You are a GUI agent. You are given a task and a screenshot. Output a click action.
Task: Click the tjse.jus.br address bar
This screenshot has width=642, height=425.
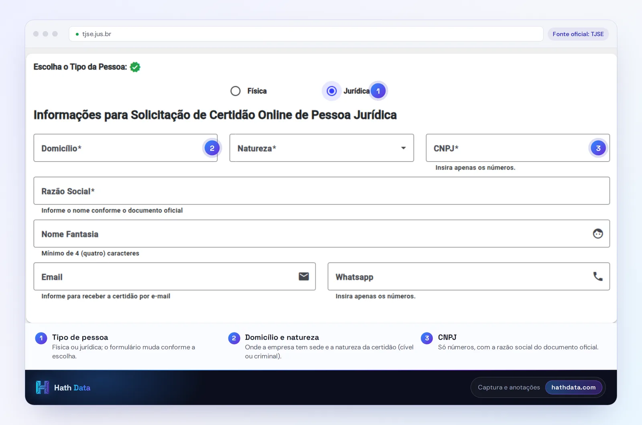(306, 34)
